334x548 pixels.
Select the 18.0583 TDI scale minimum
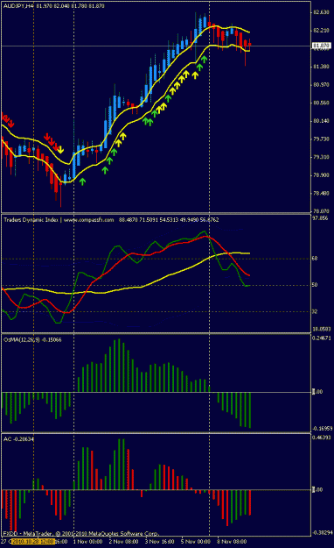pyautogui.click(x=322, y=329)
